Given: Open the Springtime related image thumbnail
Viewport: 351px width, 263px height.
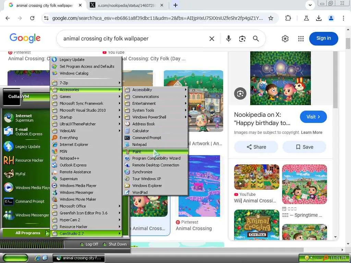Looking at the screenshot, I should 304,184.
